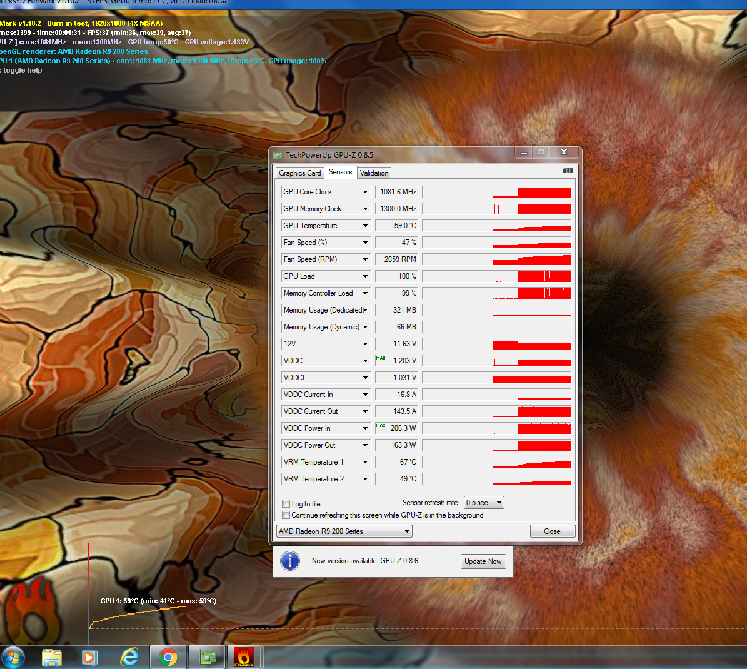Click the GPU-Z taskbar icon
This screenshot has height=669, width=747.
coord(207,658)
